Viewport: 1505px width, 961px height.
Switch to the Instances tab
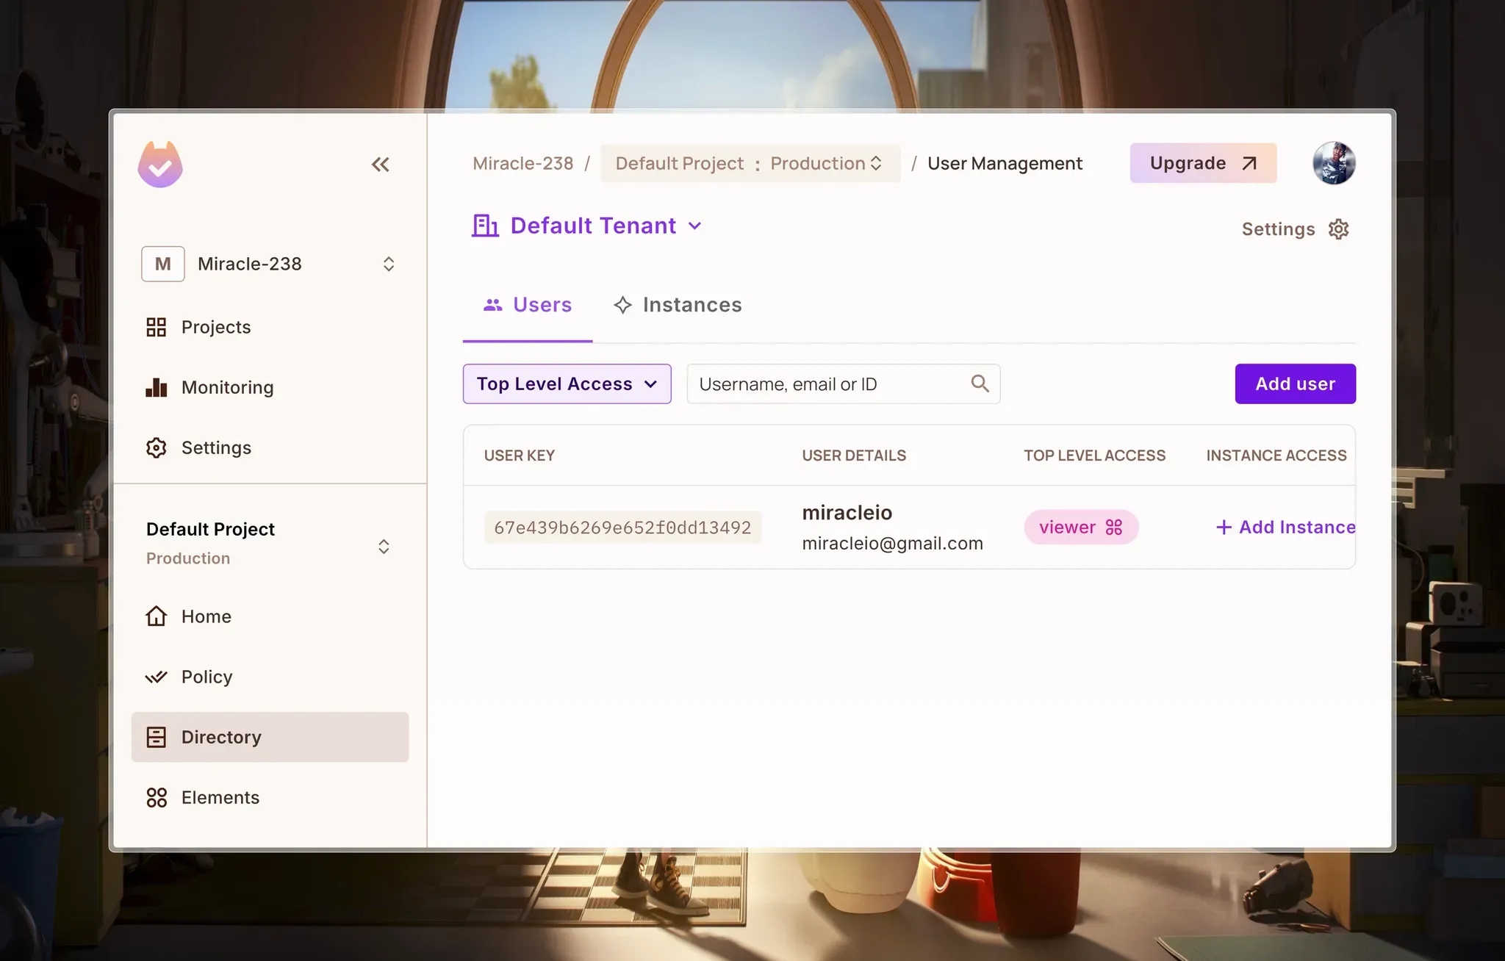678,305
